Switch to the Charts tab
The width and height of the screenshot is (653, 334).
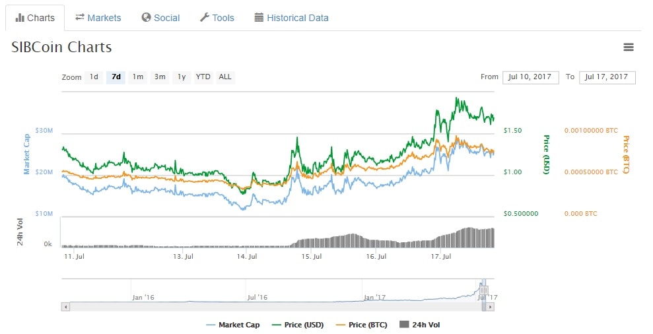(x=35, y=18)
